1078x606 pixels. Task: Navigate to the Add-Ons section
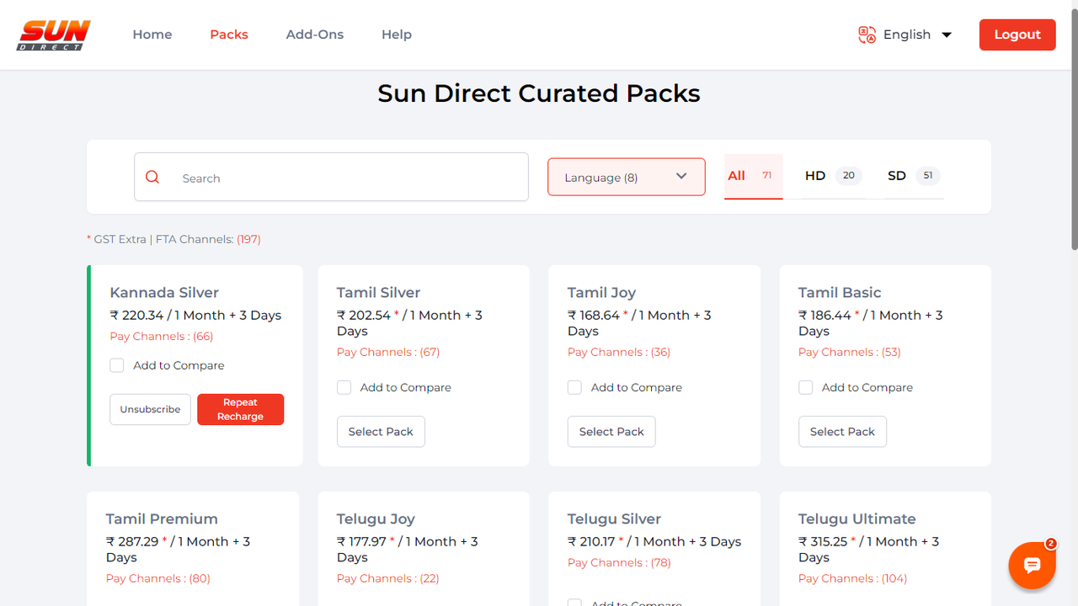coord(314,35)
